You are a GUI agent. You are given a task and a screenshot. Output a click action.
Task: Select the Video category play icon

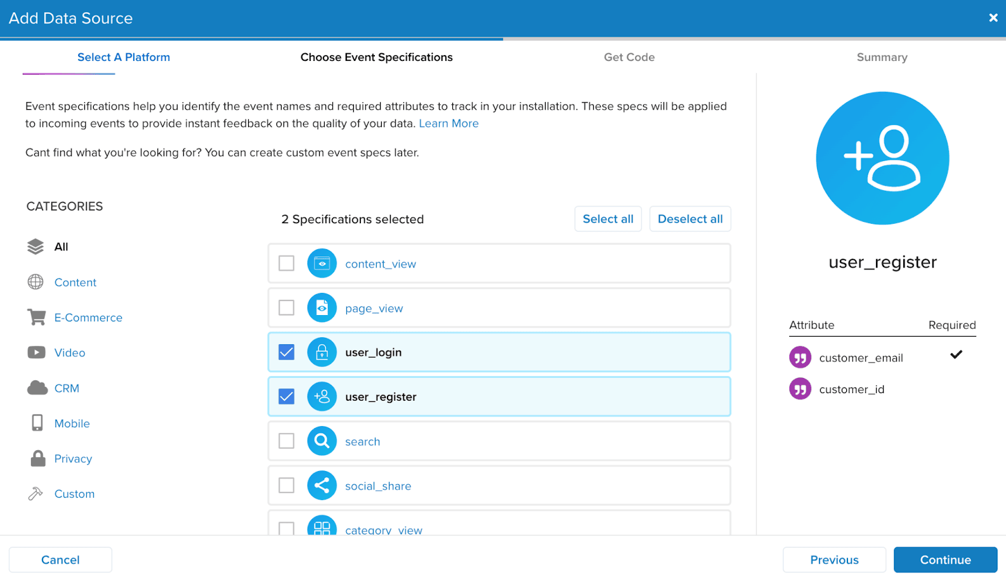point(36,352)
